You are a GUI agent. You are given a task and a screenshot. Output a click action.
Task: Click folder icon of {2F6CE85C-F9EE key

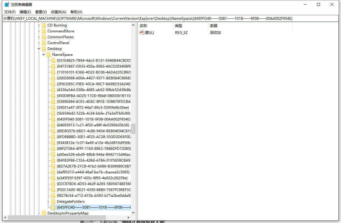click(x=53, y=84)
